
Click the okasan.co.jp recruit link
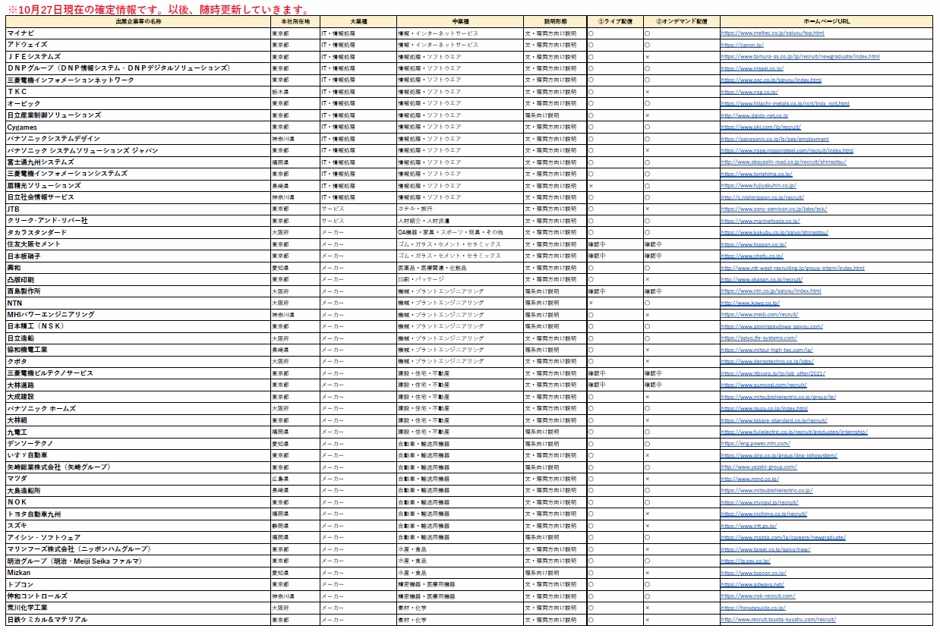[762, 280]
